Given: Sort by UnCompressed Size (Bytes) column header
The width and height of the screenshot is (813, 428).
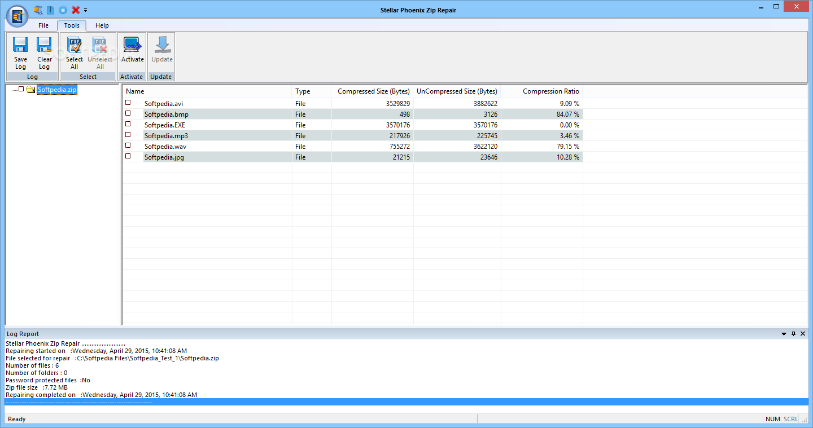Looking at the screenshot, I should tap(457, 91).
